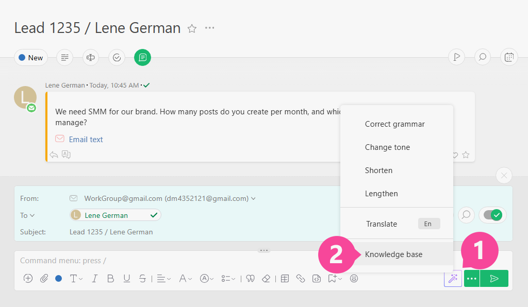Open the emoji picker icon
The image size is (528, 307).
tap(354, 279)
